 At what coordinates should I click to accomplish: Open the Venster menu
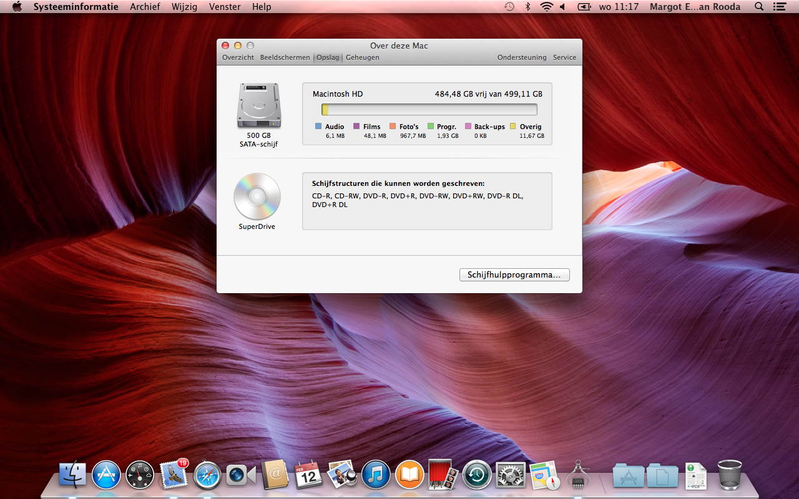pyautogui.click(x=225, y=7)
